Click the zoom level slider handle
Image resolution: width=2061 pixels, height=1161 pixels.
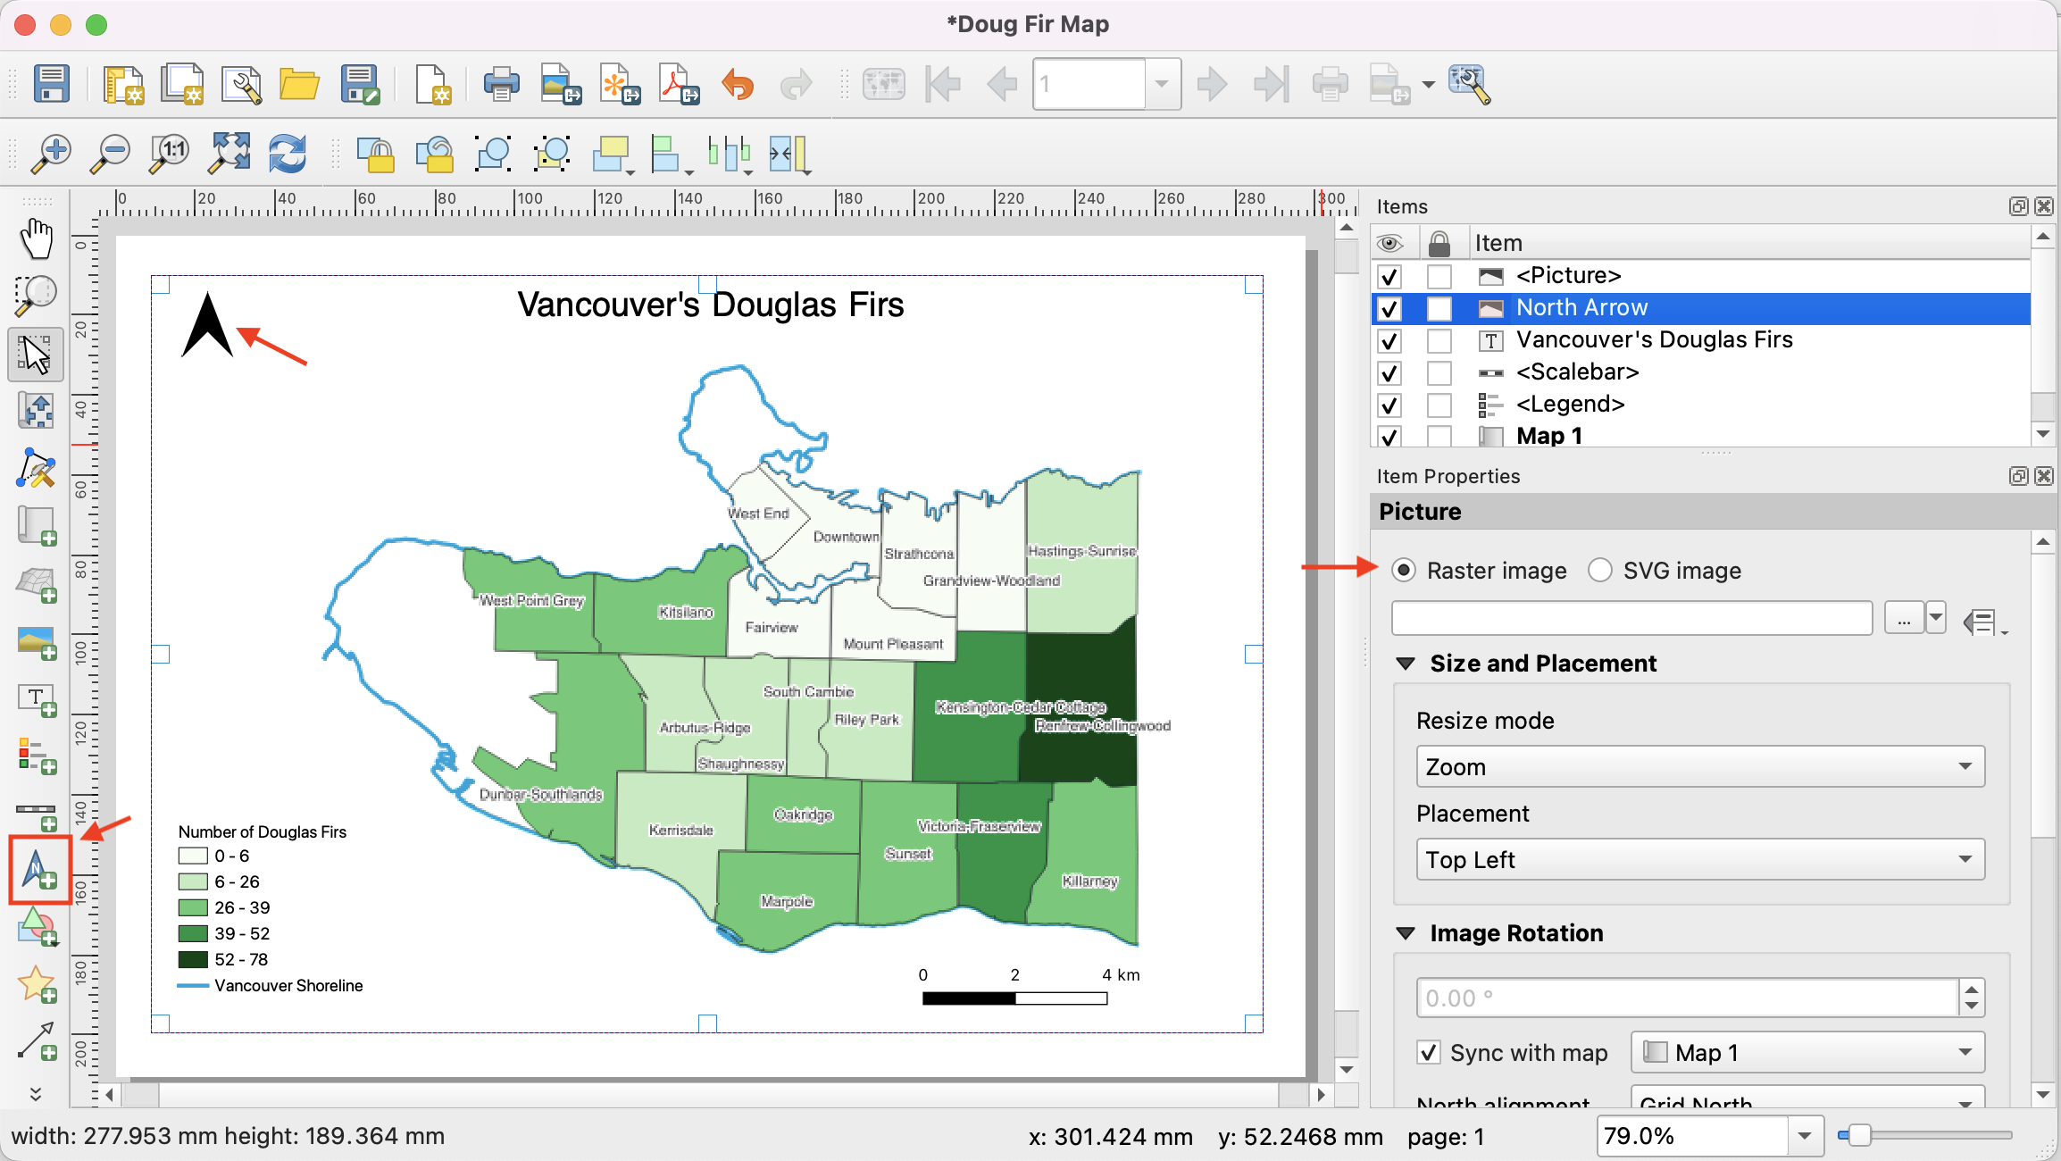pyautogui.click(x=1859, y=1136)
